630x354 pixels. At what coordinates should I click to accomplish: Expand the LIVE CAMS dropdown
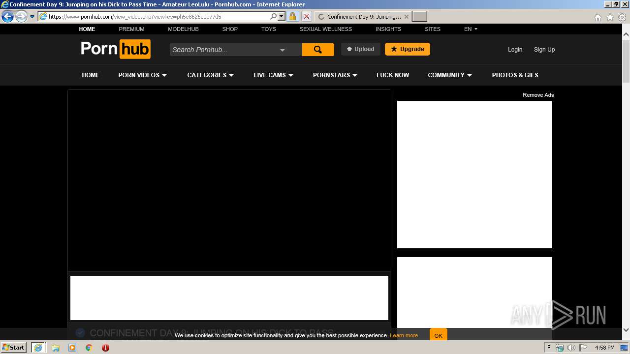274,75
